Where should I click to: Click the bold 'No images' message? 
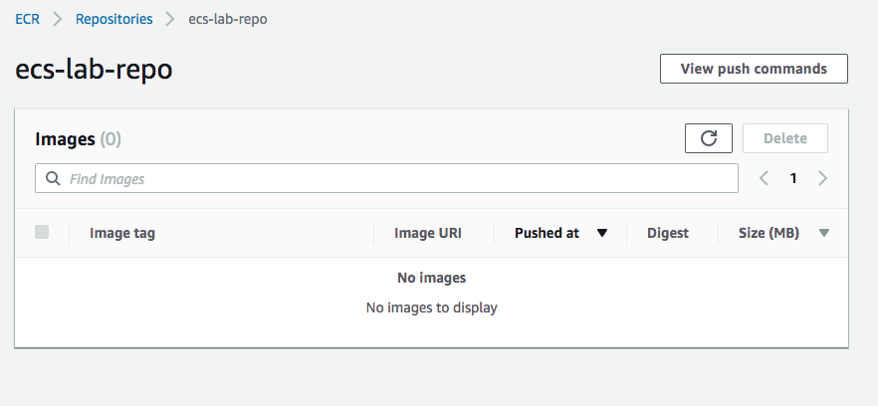point(431,278)
